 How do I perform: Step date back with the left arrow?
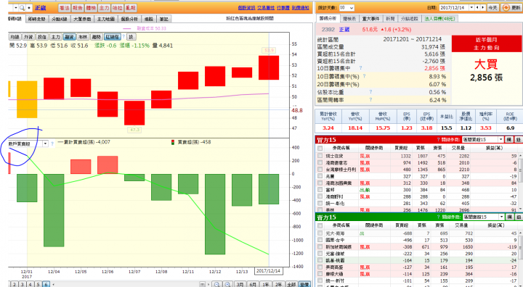coord(478,8)
